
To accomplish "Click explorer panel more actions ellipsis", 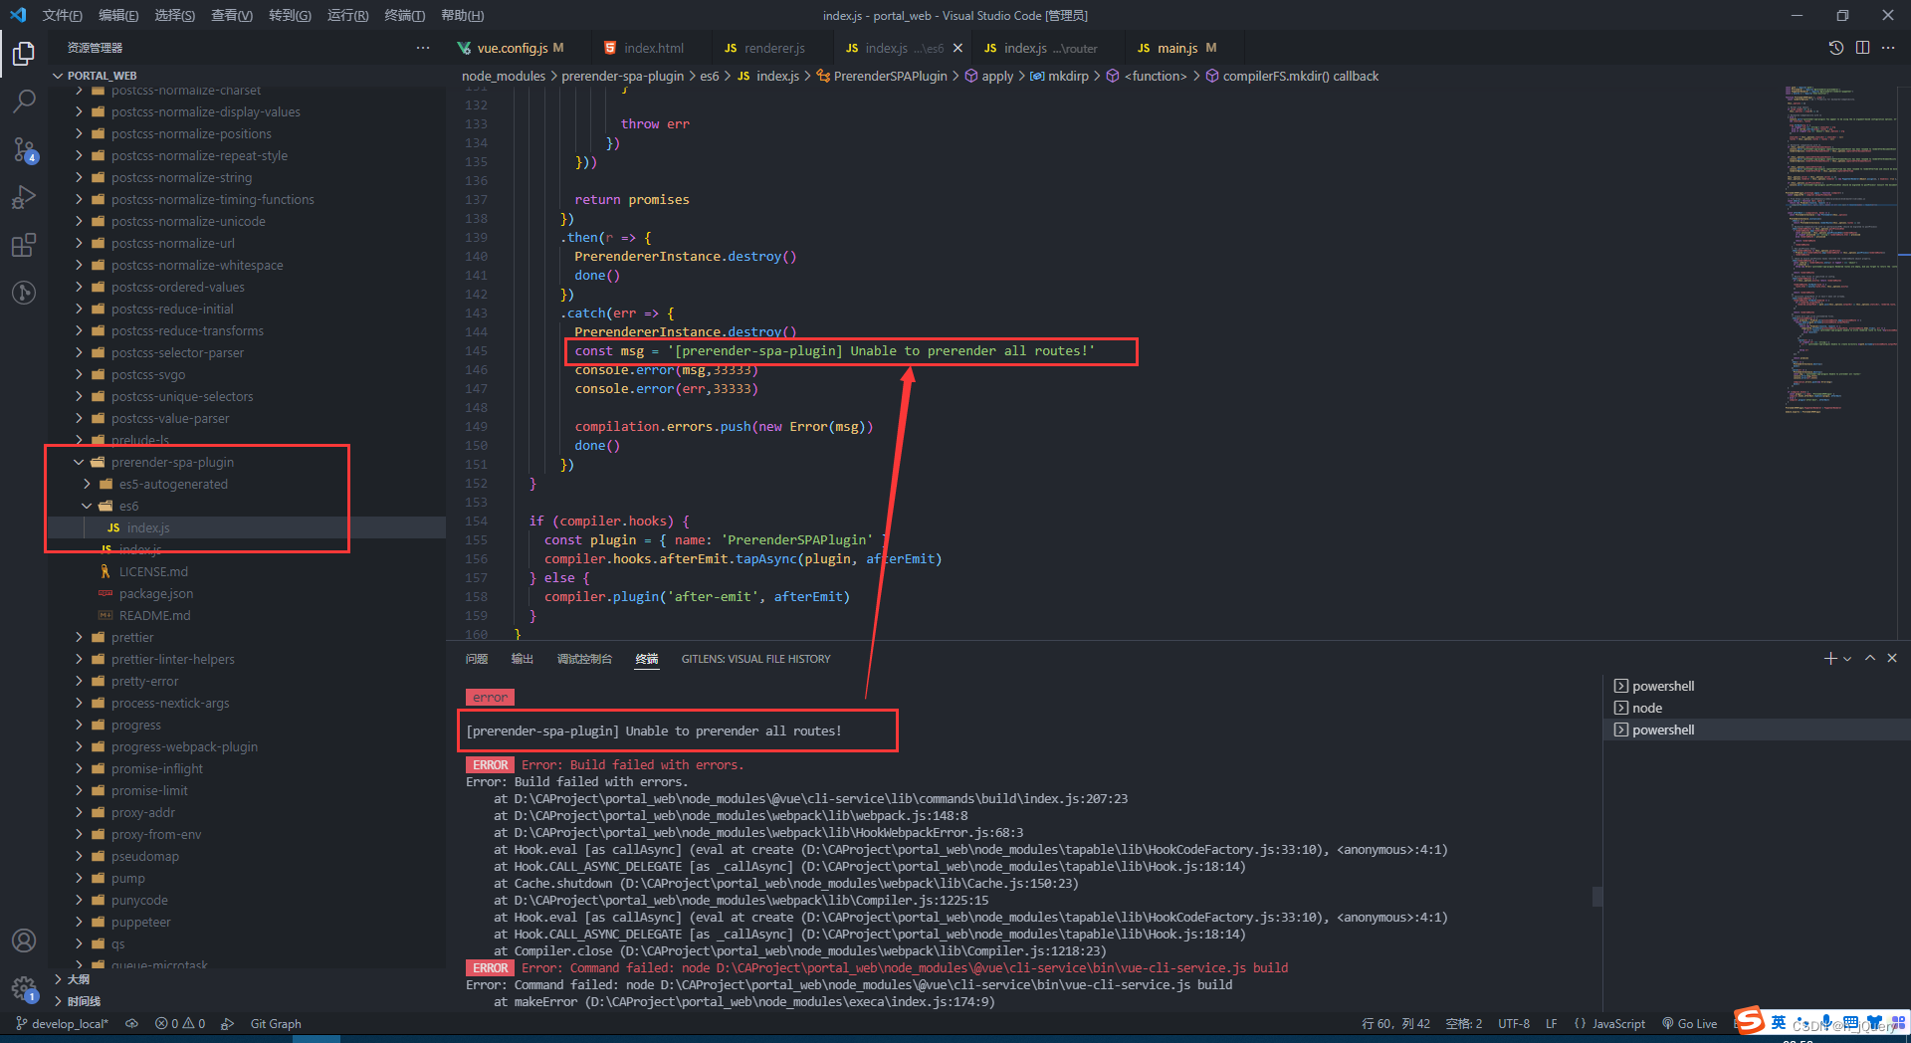I will tap(423, 48).
